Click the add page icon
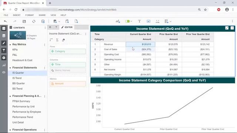 (76, 21)
